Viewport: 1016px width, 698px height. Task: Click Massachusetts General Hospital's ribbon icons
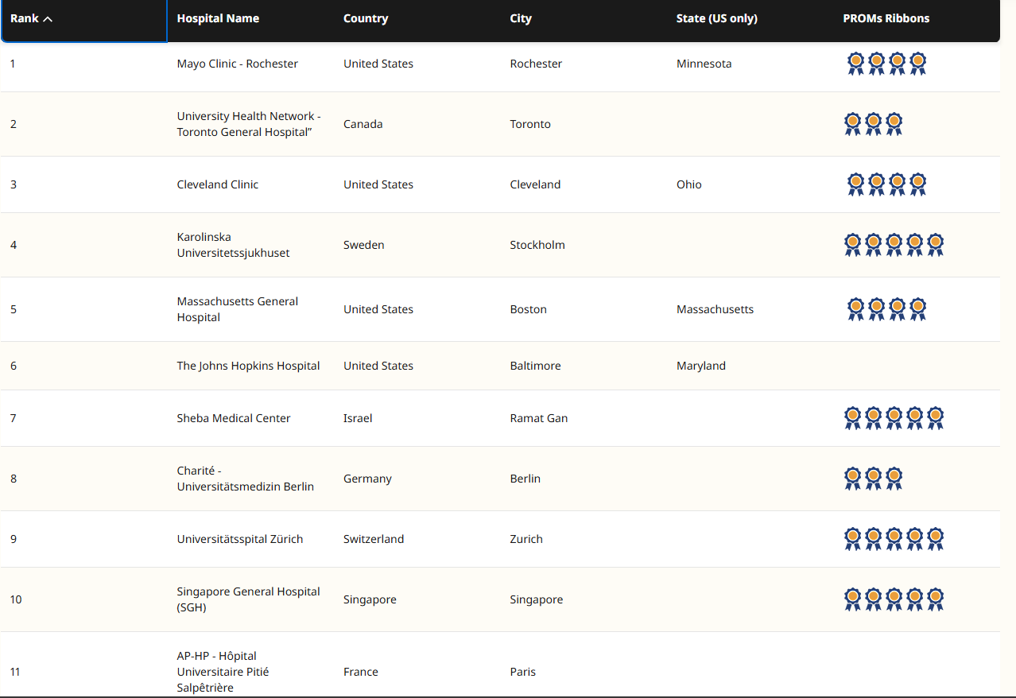(x=886, y=309)
